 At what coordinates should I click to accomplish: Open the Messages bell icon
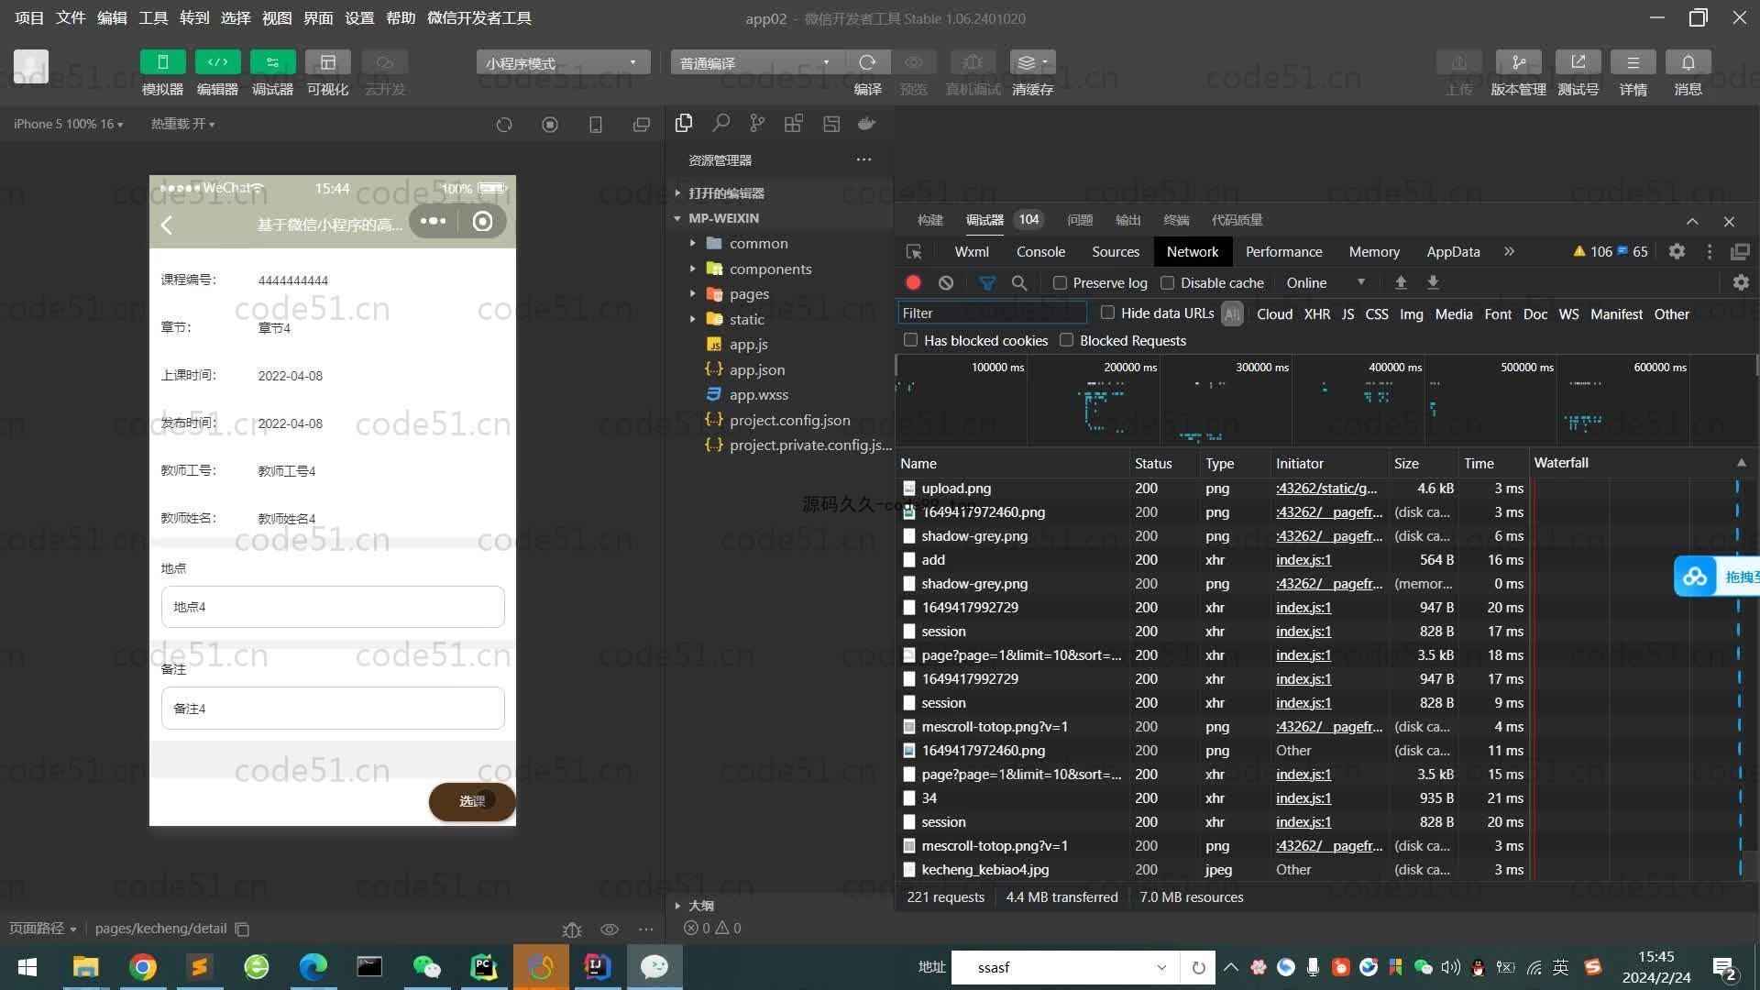(x=1688, y=62)
